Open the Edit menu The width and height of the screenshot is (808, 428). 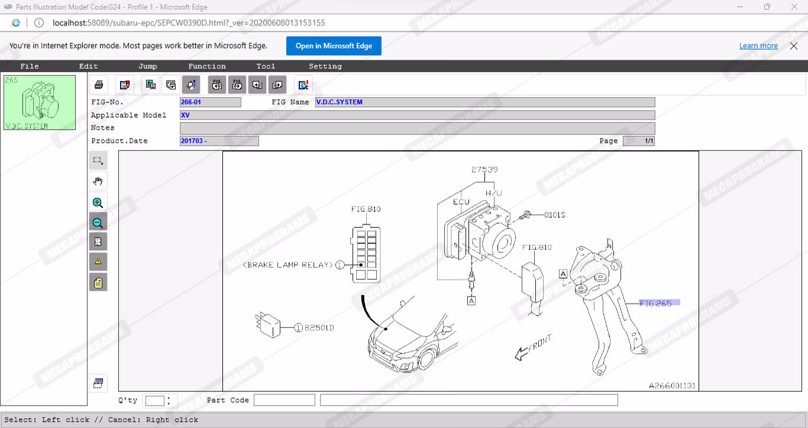[89, 66]
